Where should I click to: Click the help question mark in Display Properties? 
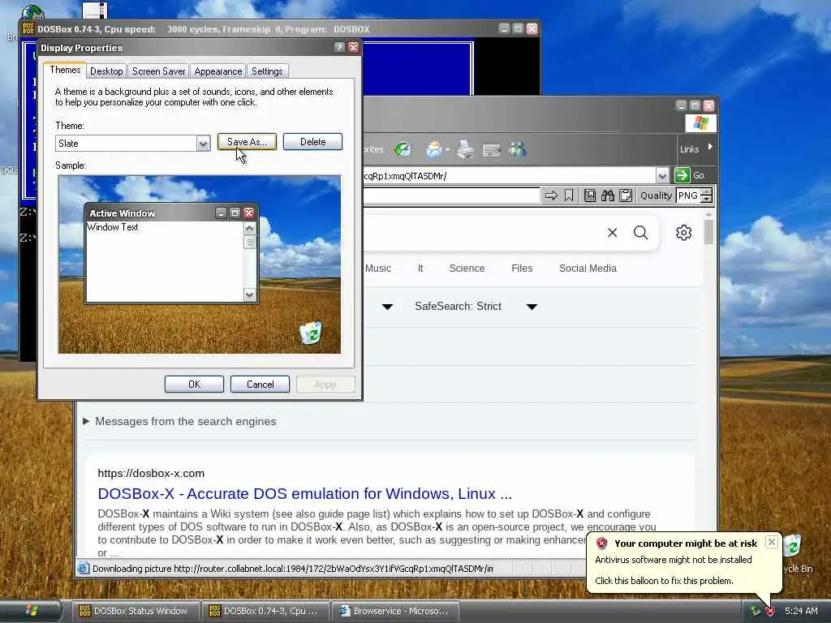click(x=340, y=48)
